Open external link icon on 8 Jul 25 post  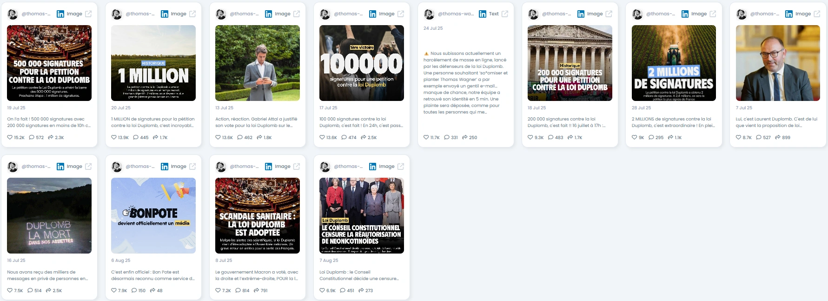pyautogui.click(x=297, y=167)
